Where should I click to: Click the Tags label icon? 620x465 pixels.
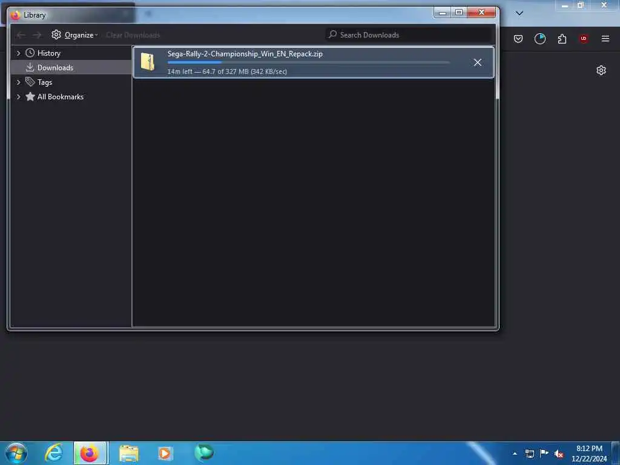(x=30, y=82)
